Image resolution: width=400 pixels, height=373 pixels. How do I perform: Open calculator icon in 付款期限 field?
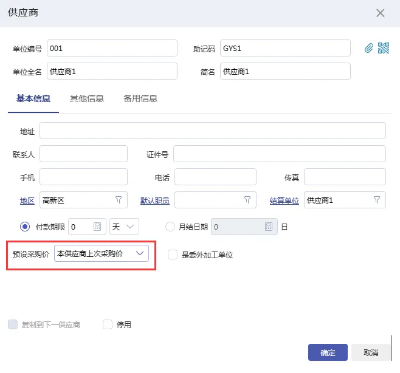point(97,227)
